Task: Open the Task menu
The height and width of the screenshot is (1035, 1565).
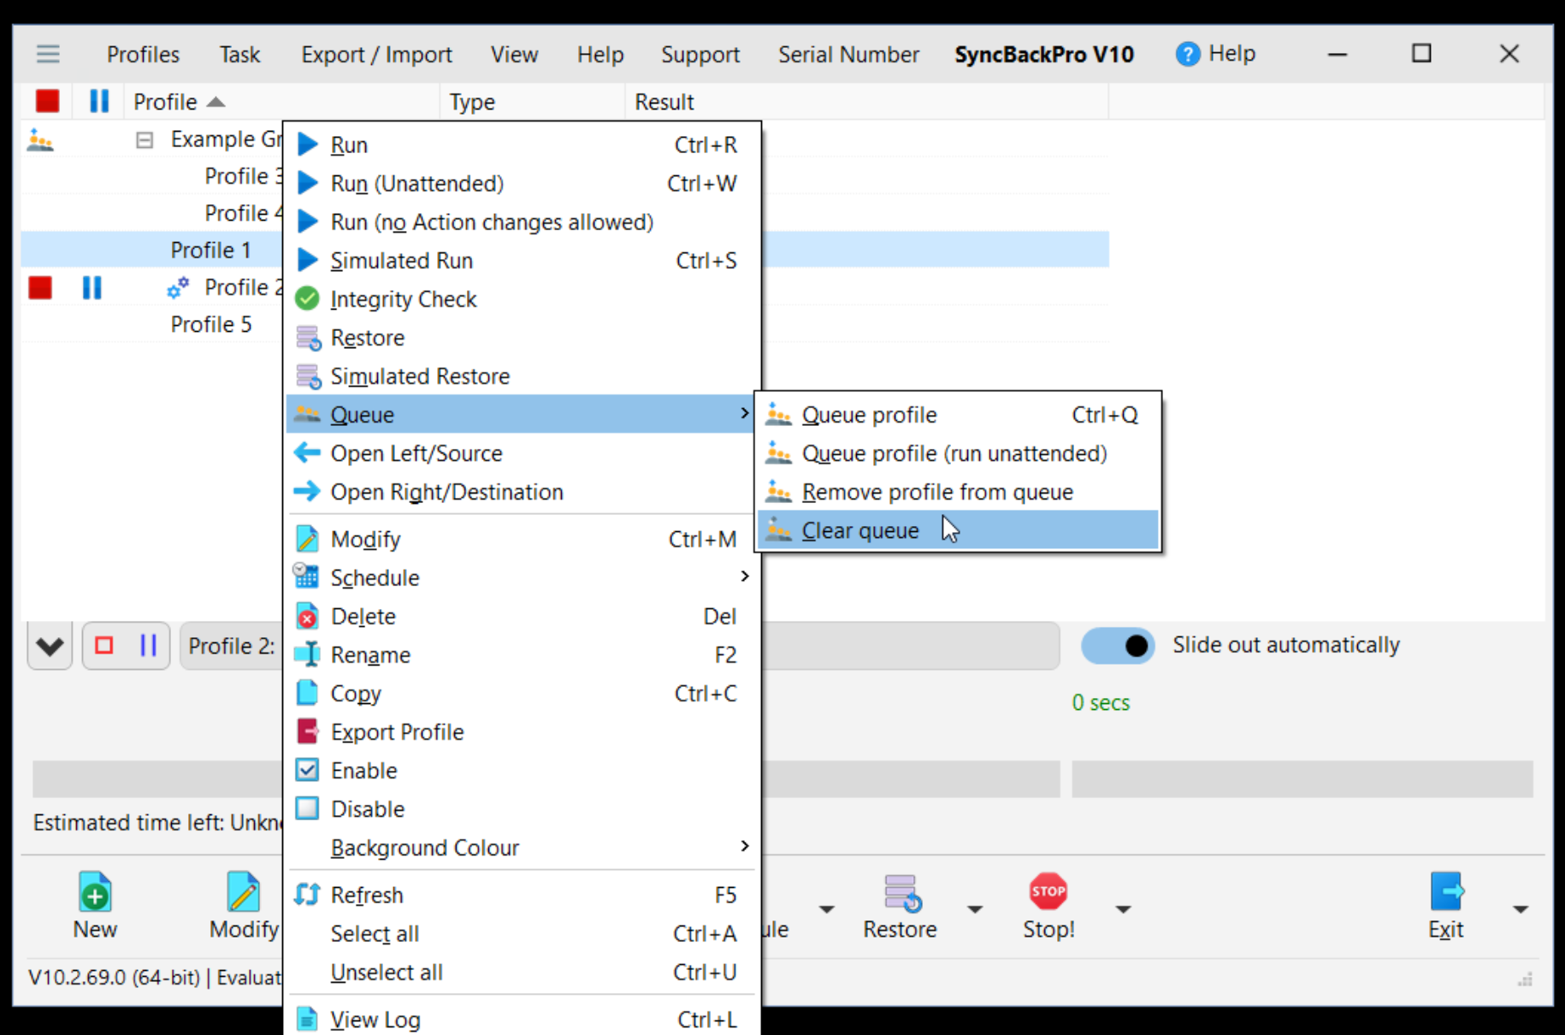Action: tap(239, 55)
